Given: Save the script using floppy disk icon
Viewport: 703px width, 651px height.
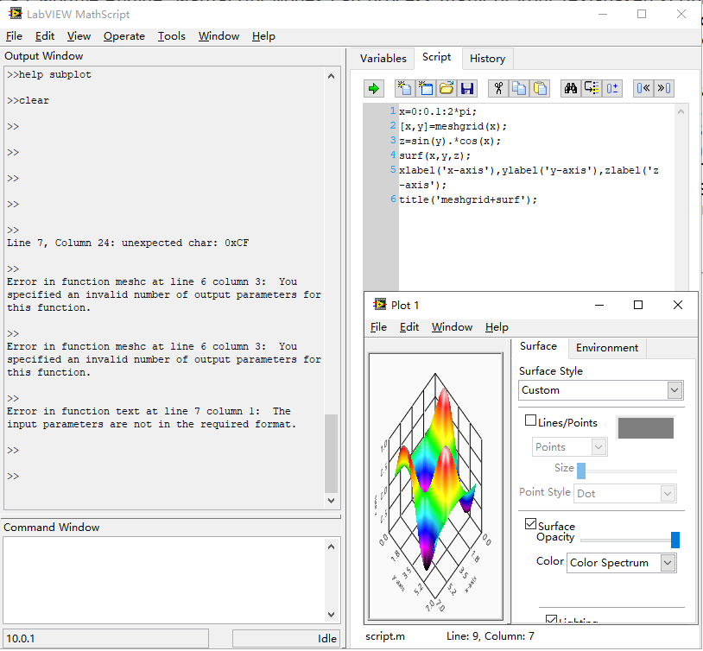Looking at the screenshot, I should click(x=466, y=88).
